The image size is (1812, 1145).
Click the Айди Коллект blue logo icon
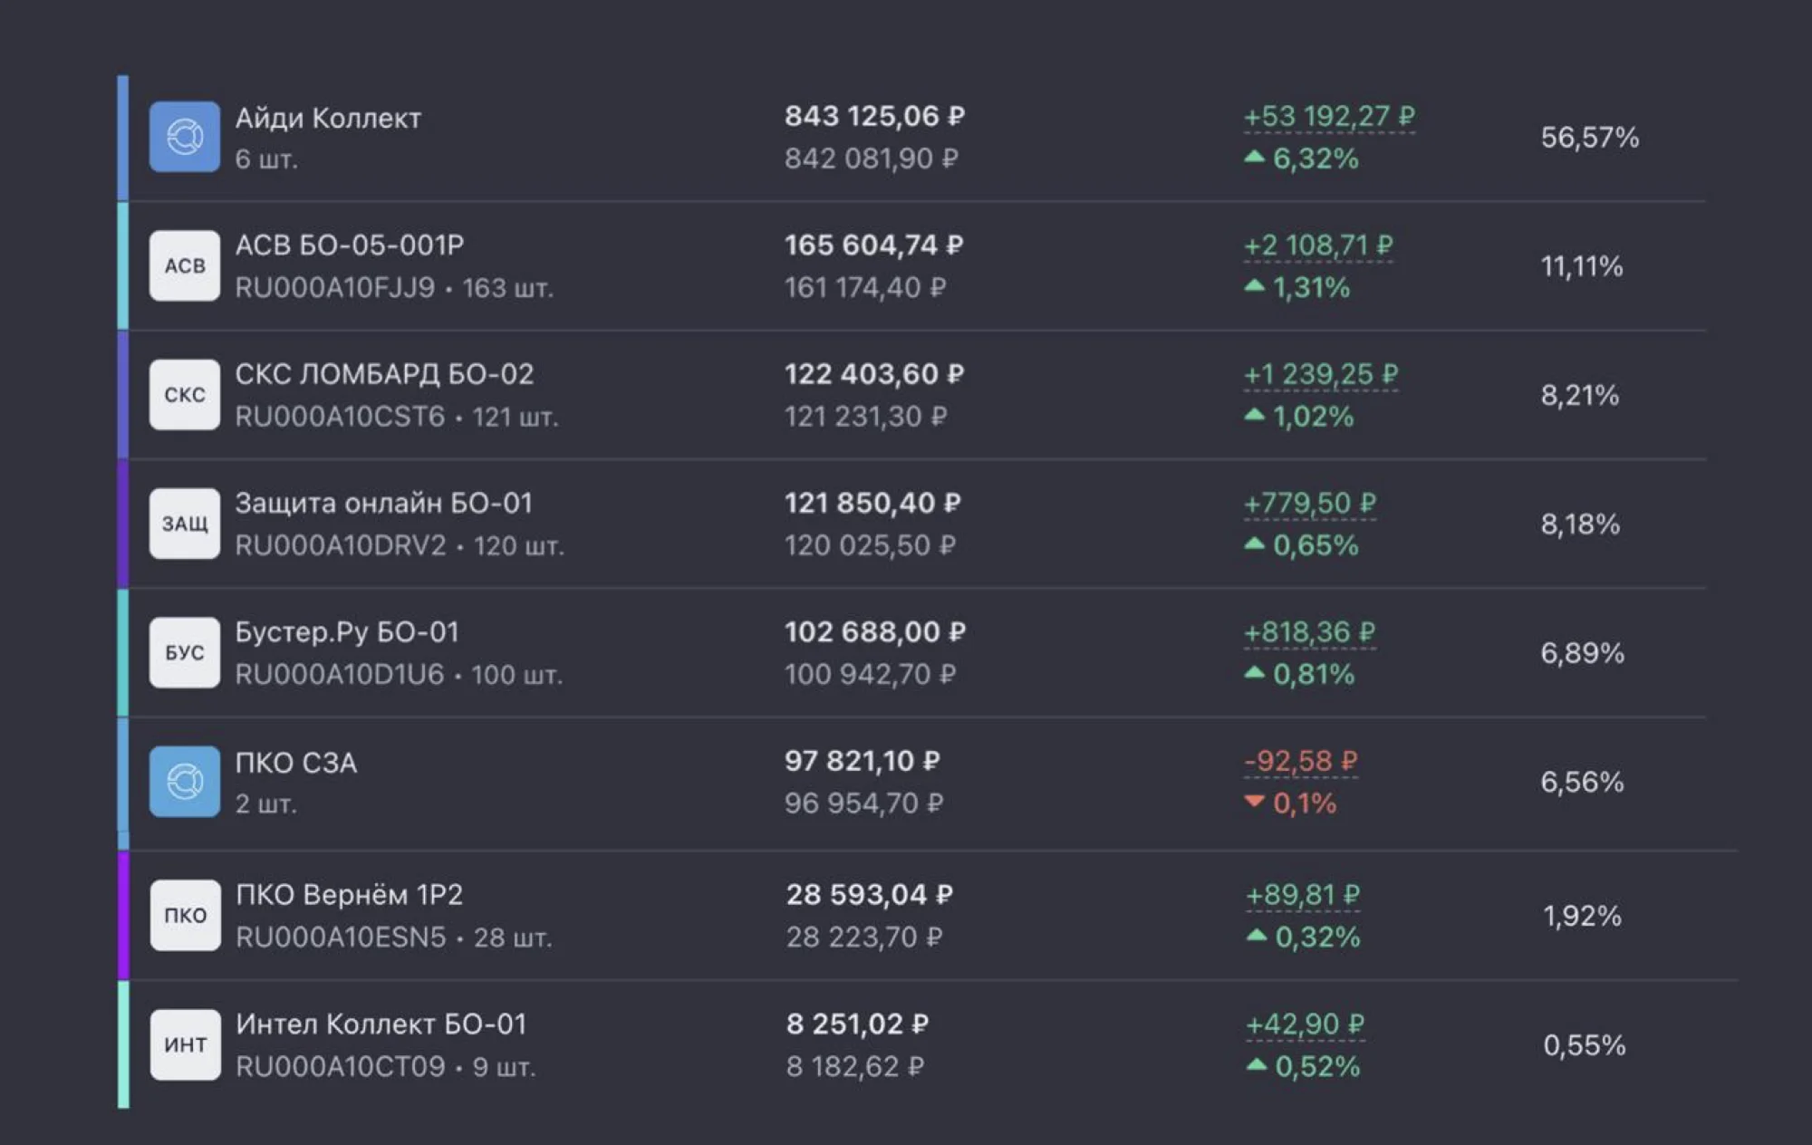pos(185,137)
